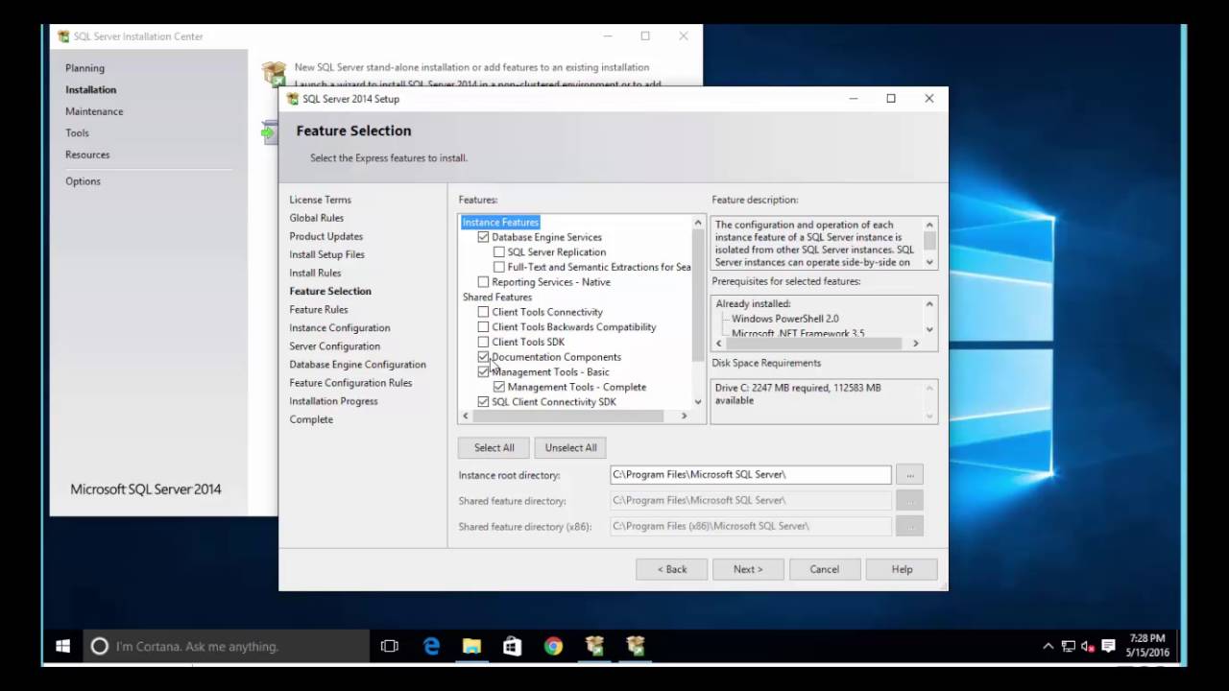Image resolution: width=1229 pixels, height=691 pixels.
Task: Click the features list vertical scrollbar thumb
Action: 698,295
